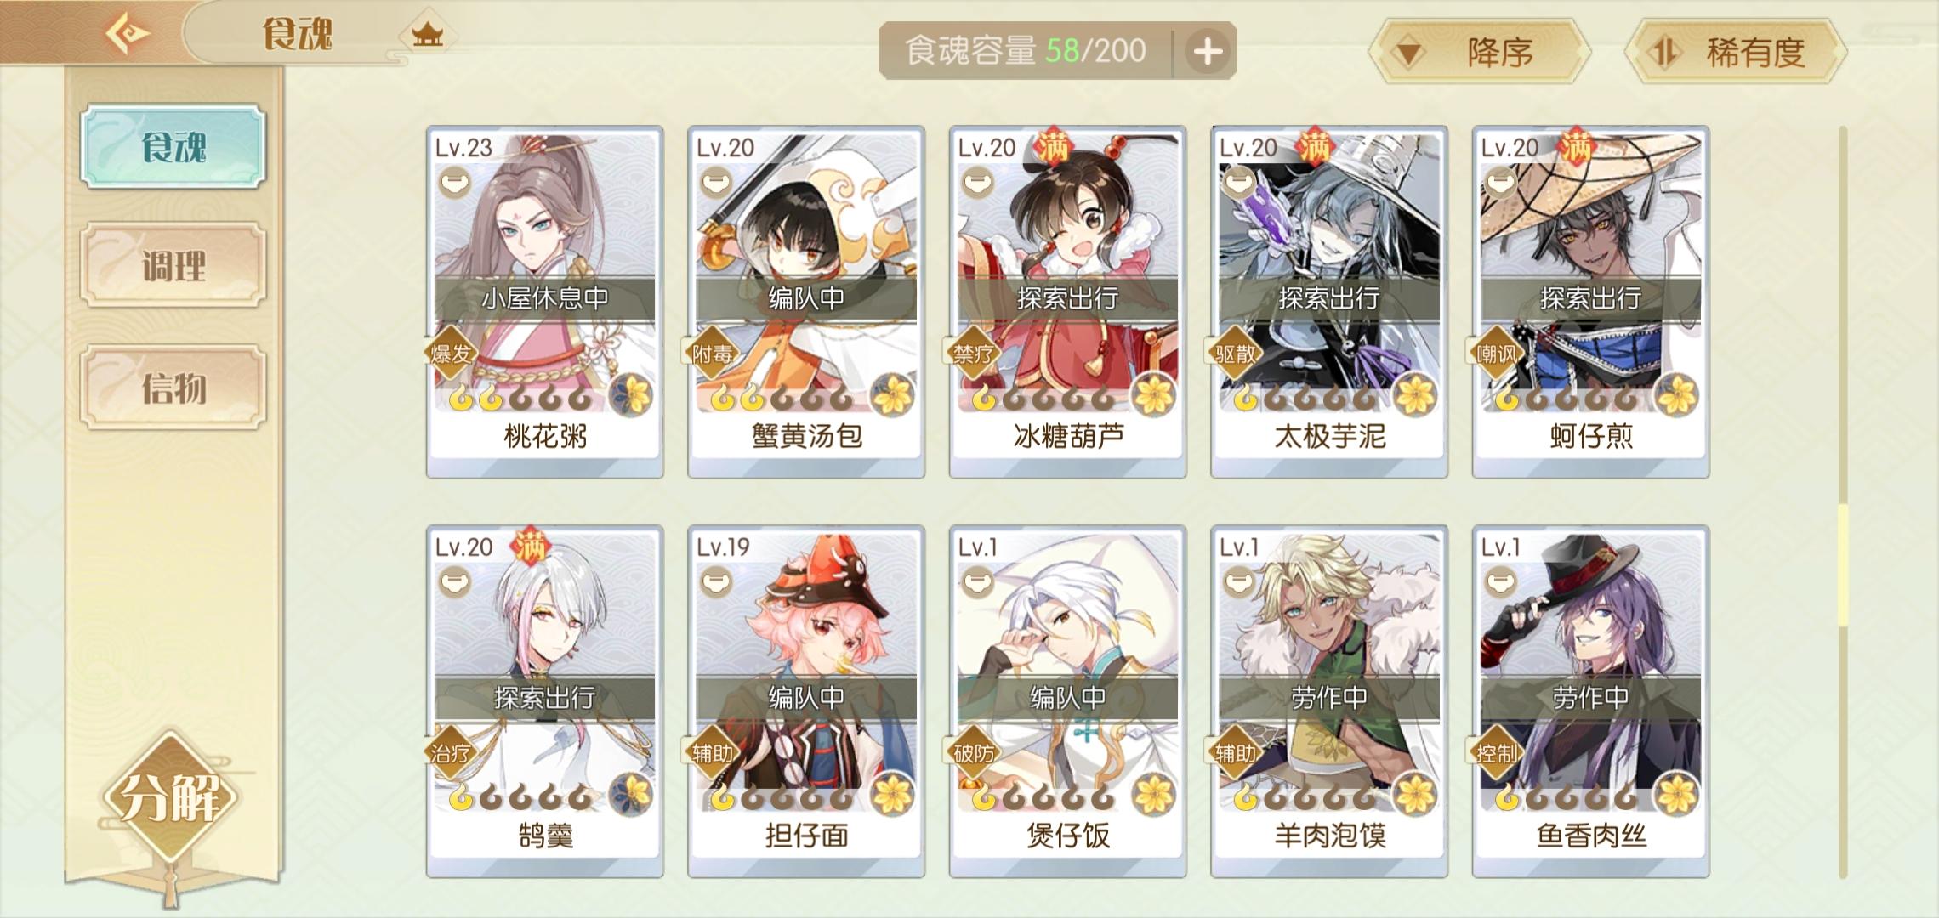Select the 羊肉泡馍 character card

1329,701
